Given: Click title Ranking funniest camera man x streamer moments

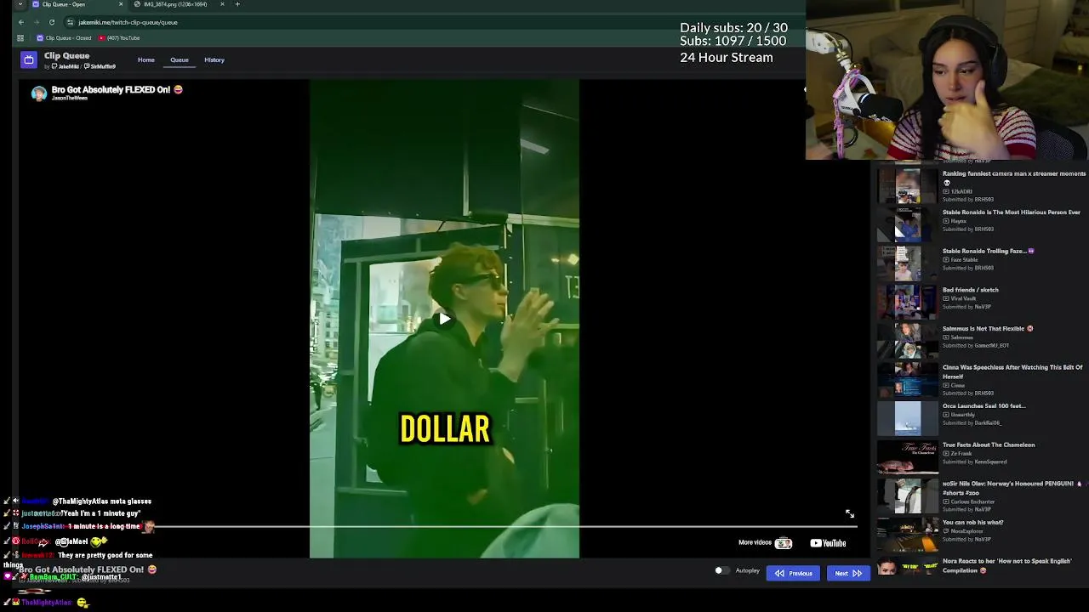Looking at the screenshot, I should tap(1014, 173).
